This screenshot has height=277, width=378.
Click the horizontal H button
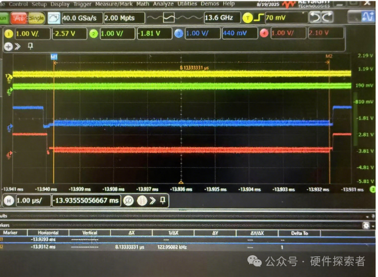pyautogui.click(x=9, y=201)
